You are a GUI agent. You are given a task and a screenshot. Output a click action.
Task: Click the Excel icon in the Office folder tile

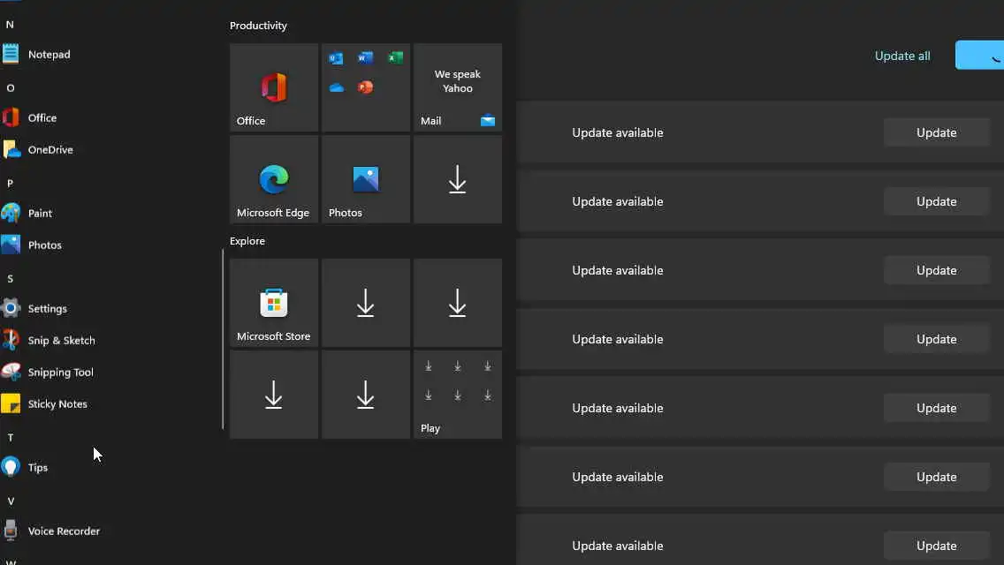tap(395, 58)
